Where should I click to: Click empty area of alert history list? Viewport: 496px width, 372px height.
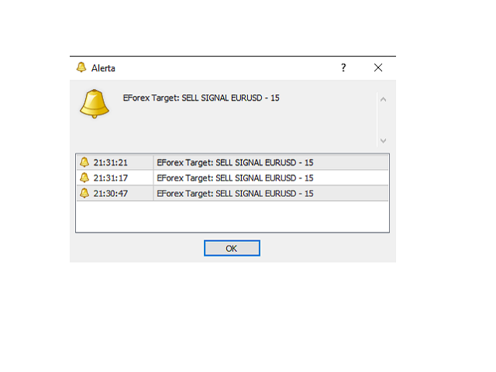tap(232, 217)
